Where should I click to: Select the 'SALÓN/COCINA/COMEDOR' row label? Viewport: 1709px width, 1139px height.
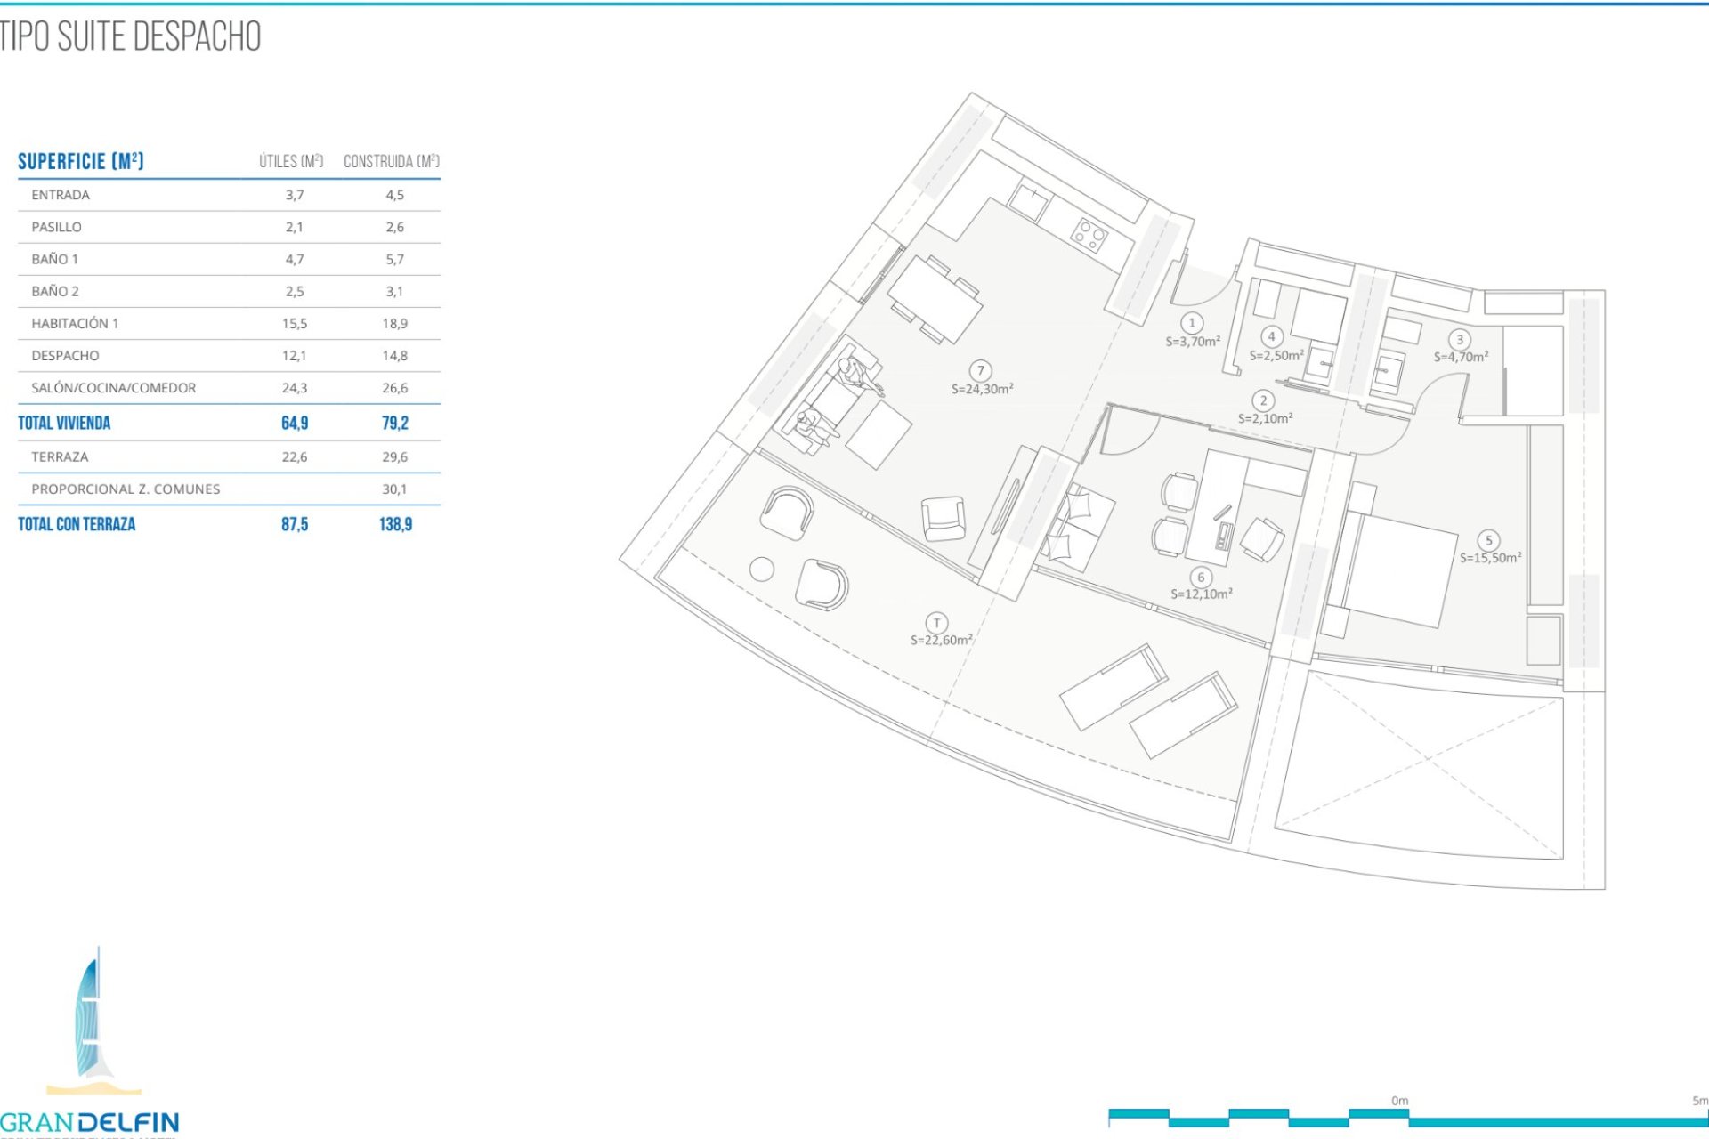coord(114,388)
